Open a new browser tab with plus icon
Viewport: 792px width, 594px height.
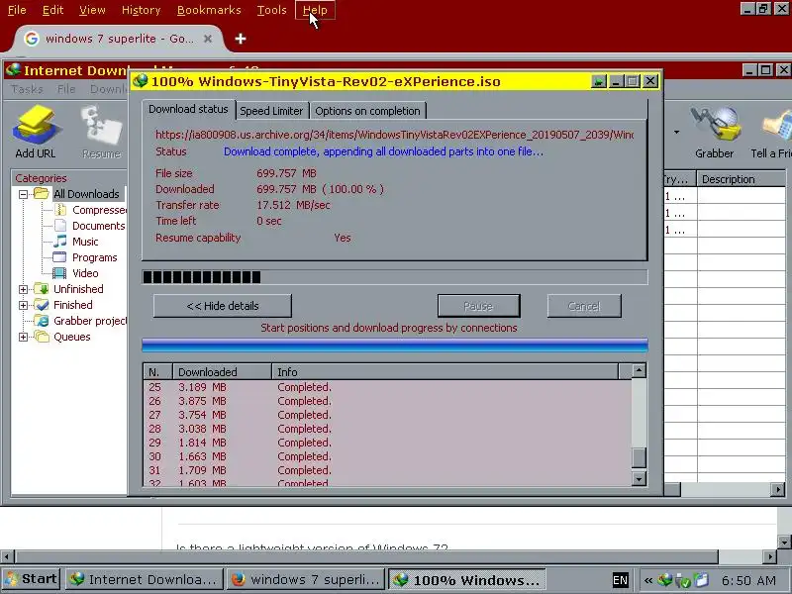click(241, 39)
